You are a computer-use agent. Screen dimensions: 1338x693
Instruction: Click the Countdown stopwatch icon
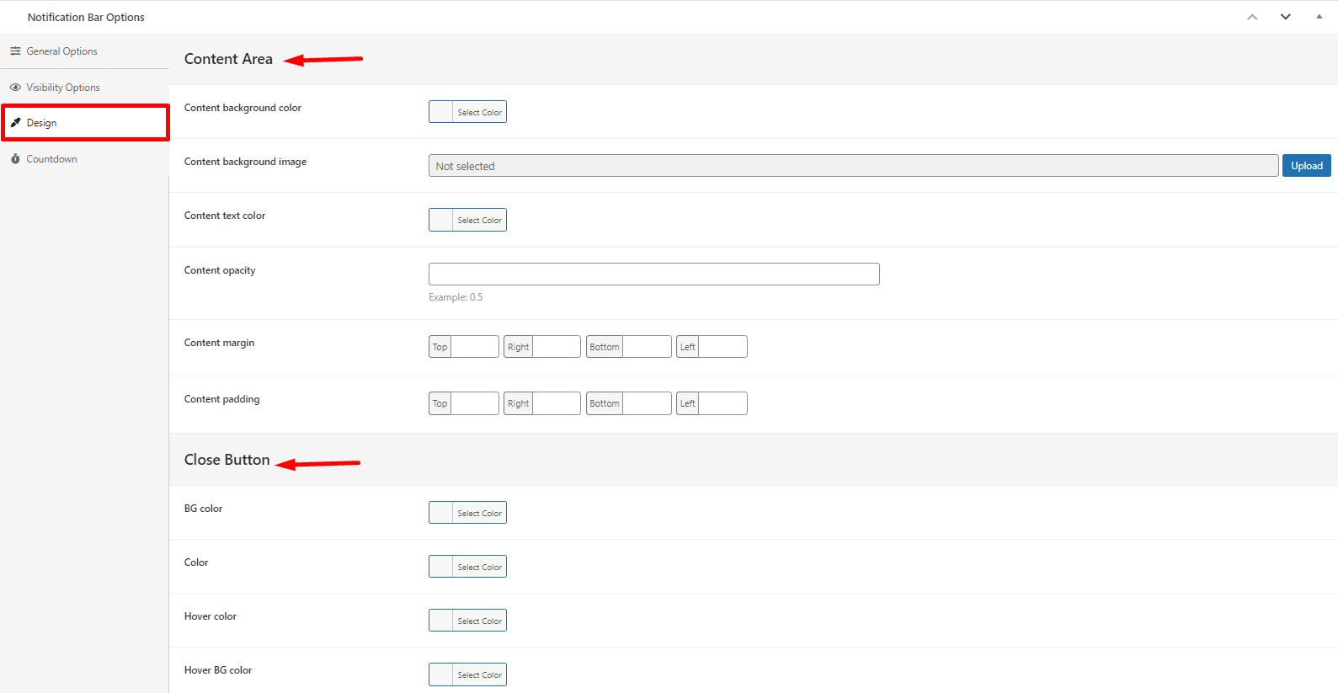coord(15,159)
